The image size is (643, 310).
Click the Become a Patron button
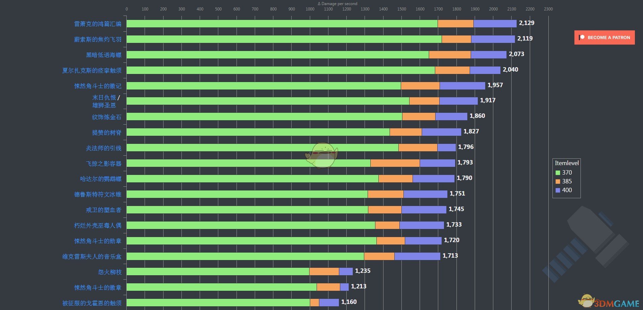604,37
